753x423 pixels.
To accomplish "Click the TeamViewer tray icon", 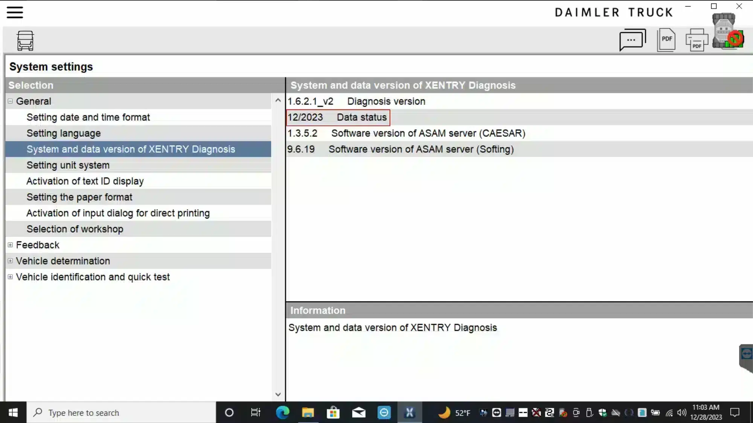I will click(497, 412).
